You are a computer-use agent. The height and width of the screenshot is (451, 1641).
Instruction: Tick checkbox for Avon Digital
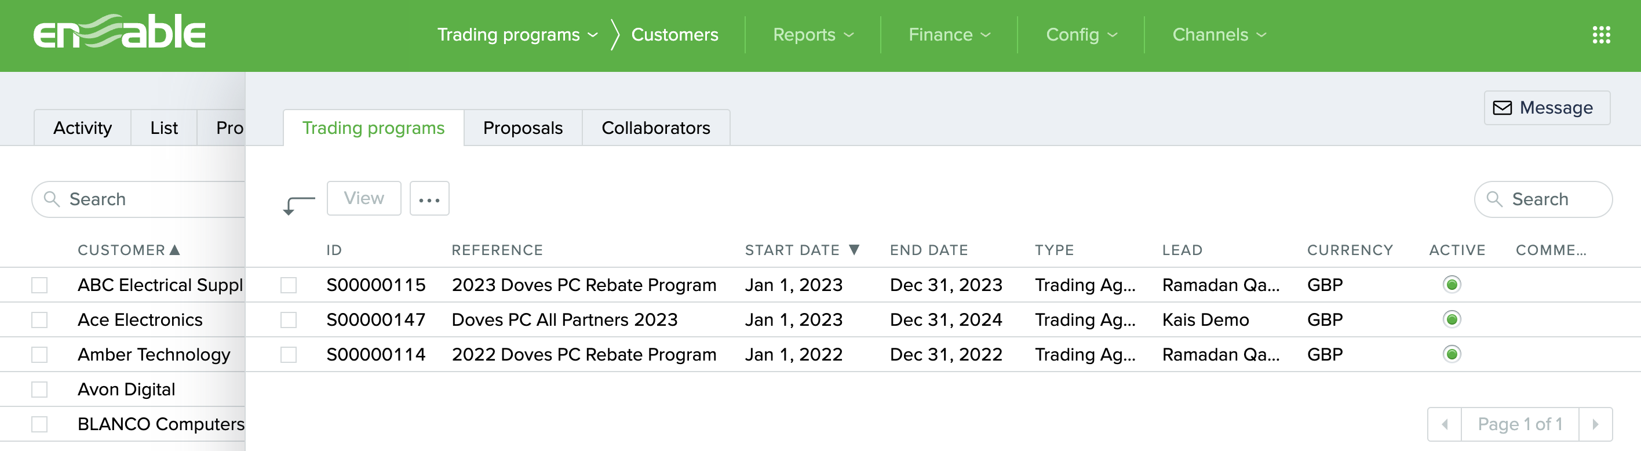(39, 389)
